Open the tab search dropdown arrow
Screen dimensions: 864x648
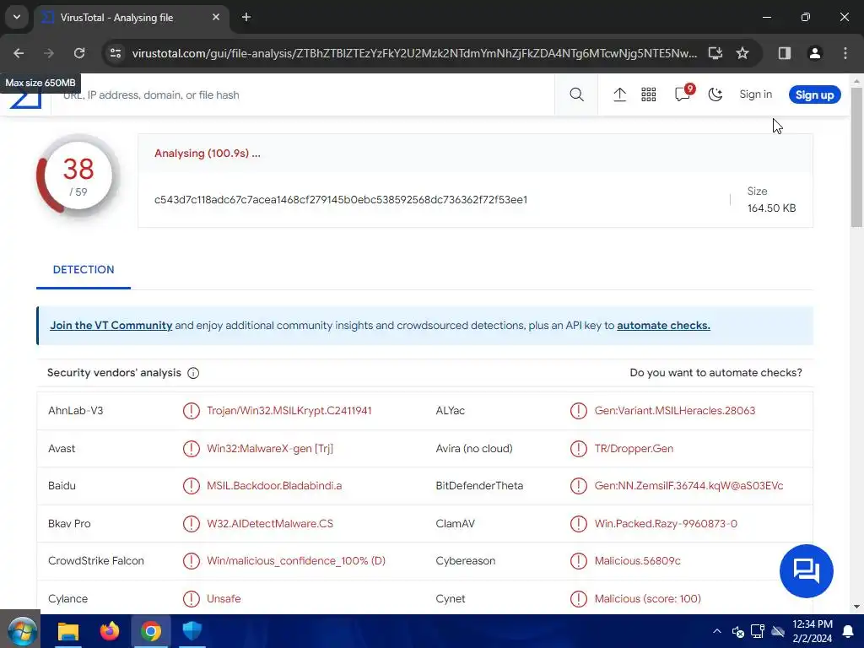pos(17,17)
